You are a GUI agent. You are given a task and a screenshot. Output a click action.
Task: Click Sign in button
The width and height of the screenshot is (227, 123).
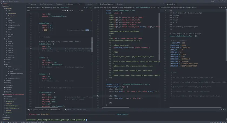click(x=212, y=1)
